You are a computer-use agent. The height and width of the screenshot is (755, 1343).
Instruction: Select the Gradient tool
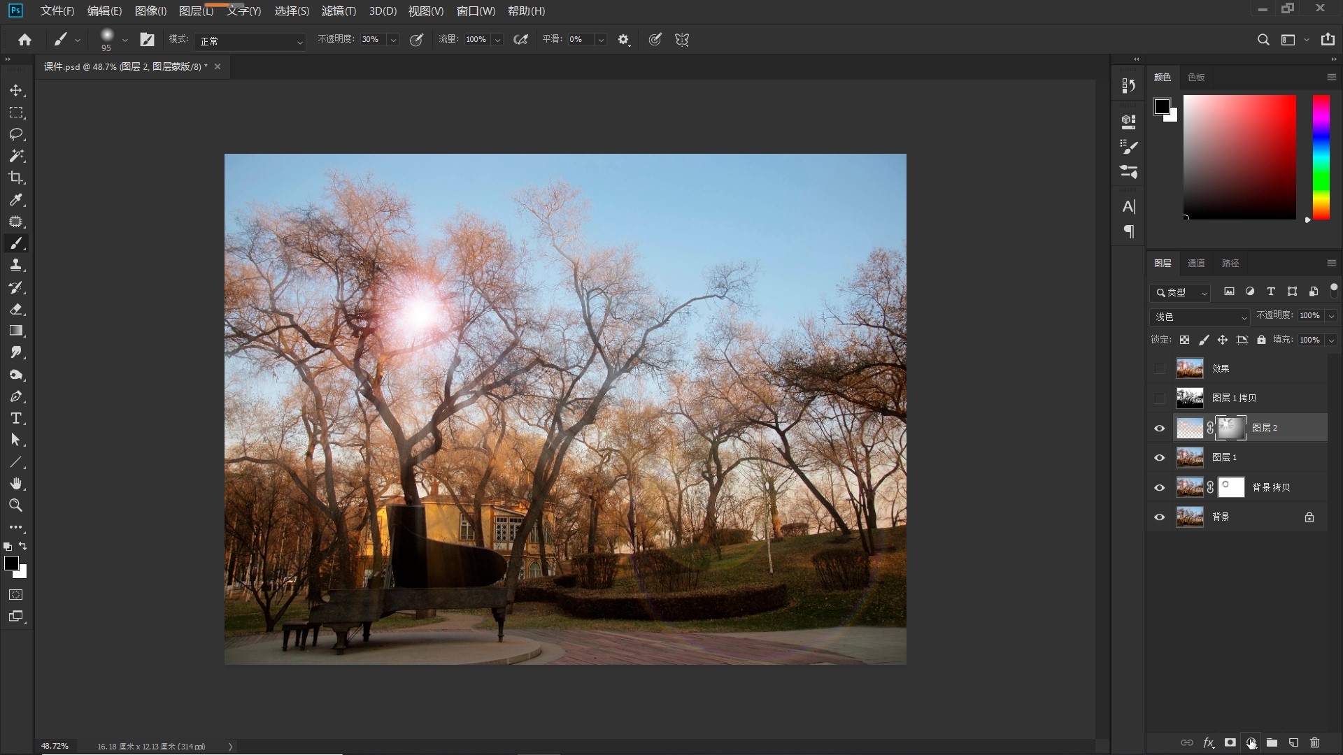pyautogui.click(x=16, y=331)
